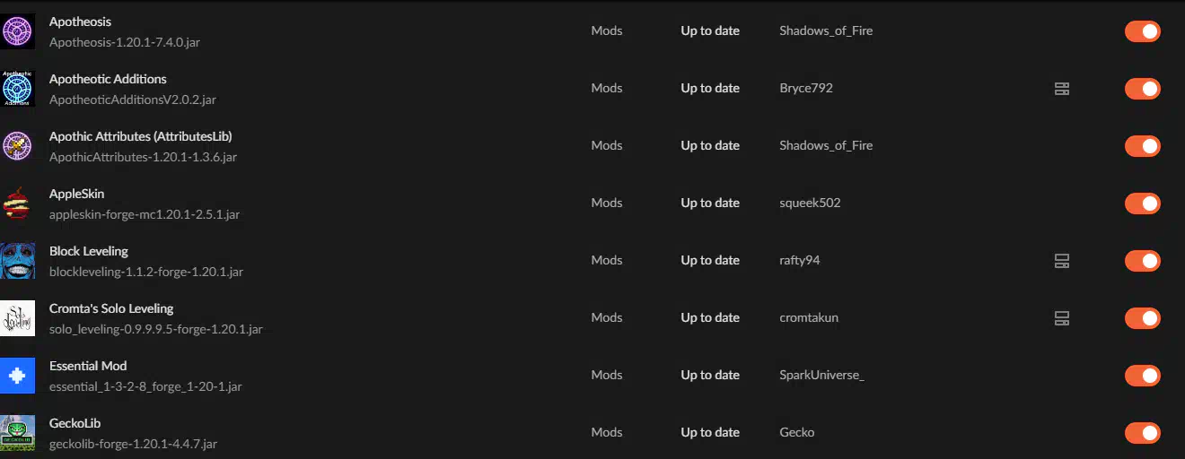The image size is (1185, 459).
Task: Switch off Apothic Attributes toggle
Action: 1142,146
